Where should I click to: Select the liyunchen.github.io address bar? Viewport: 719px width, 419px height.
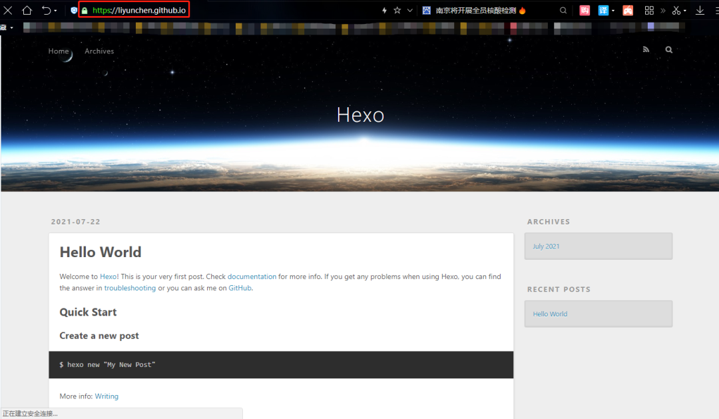coord(139,10)
